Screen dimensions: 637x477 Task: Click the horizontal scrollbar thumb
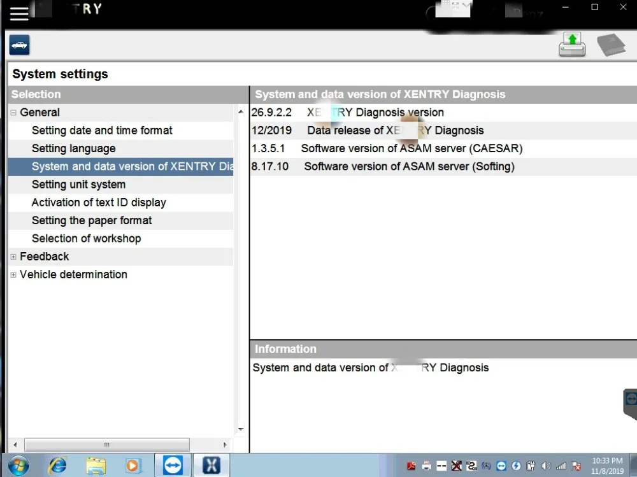tap(107, 445)
